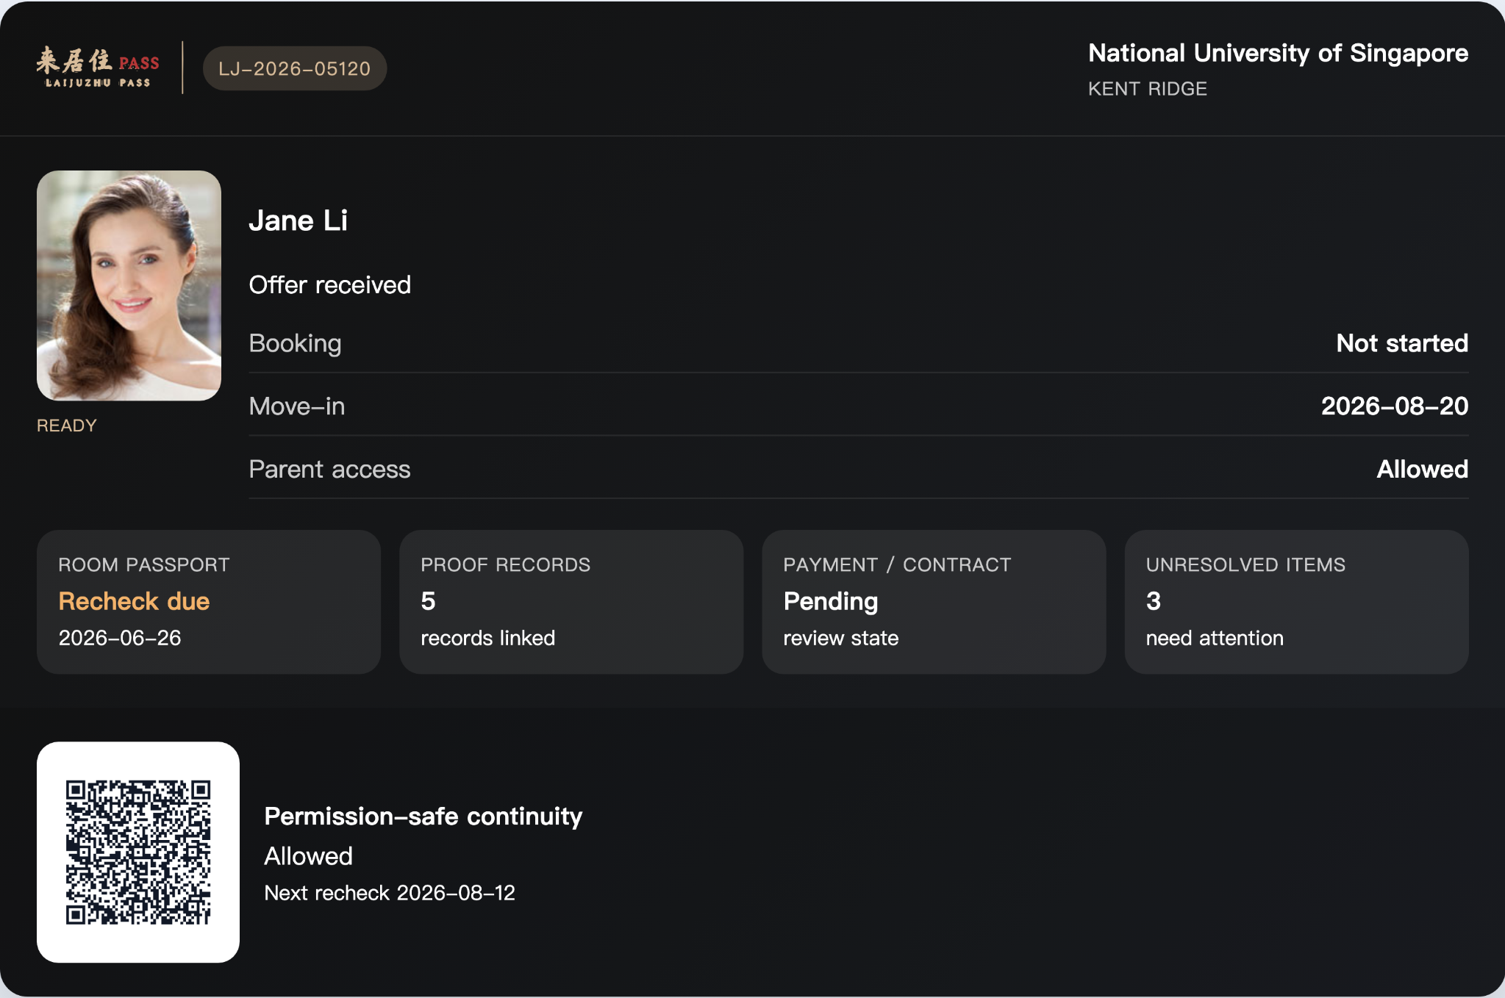Click the LJ-2026-05120 pass ID badge

pos(295,68)
